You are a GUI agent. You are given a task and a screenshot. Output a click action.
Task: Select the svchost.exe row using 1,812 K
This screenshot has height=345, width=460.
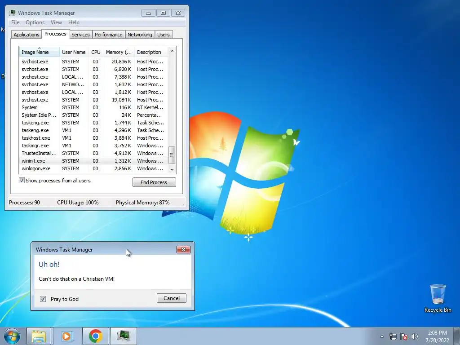tap(93, 92)
